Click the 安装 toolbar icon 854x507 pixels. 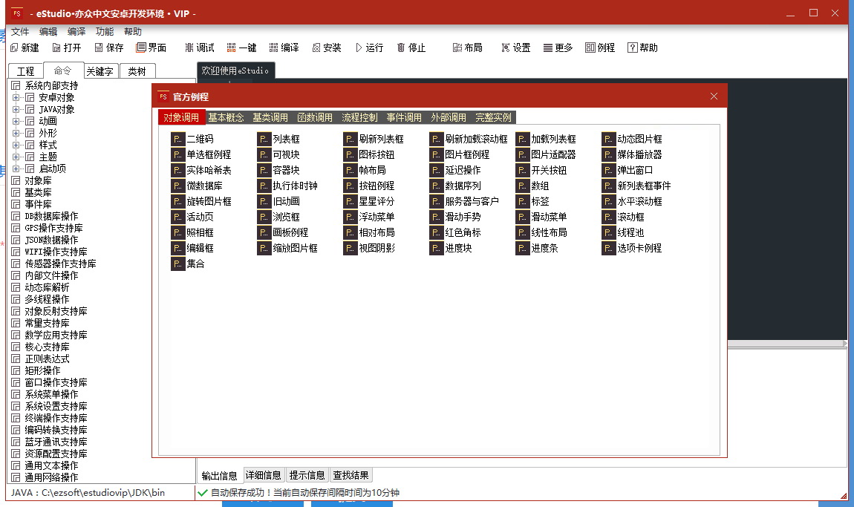tap(316, 48)
